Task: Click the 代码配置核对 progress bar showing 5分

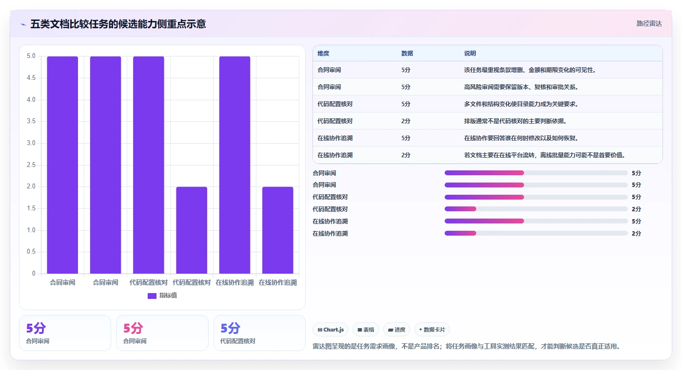Action: tap(536, 197)
